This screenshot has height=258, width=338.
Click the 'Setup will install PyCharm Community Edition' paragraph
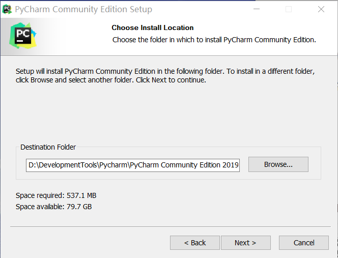pyautogui.click(x=165, y=76)
